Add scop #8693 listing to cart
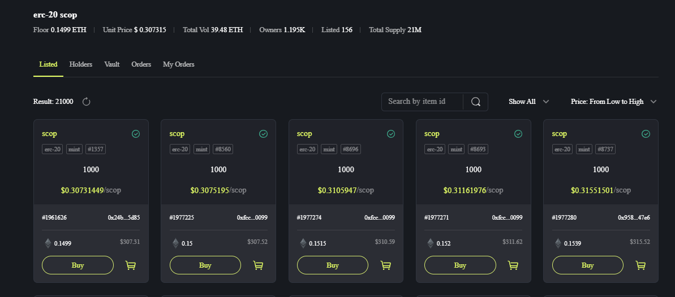This screenshot has height=297, width=675. (513, 265)
